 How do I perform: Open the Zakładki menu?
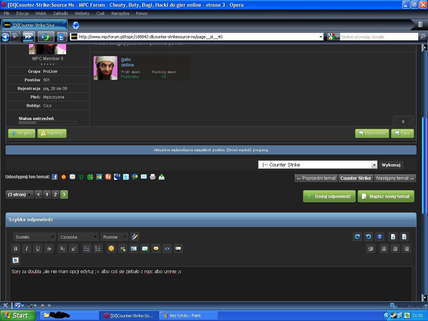coord(60,13)
